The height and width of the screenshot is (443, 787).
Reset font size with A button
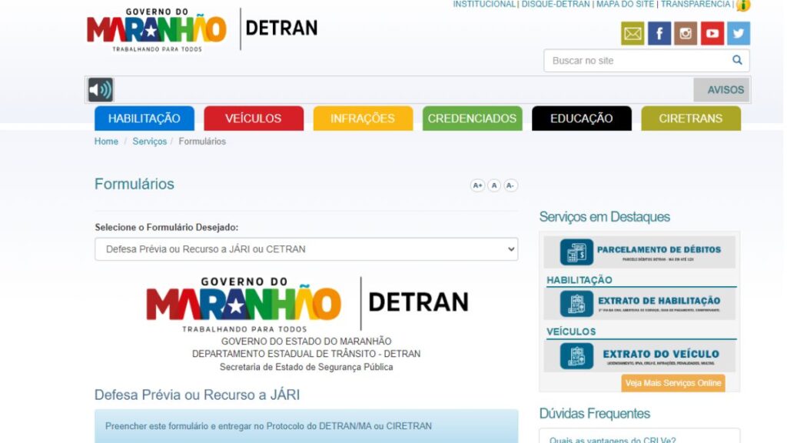[494, 185]
